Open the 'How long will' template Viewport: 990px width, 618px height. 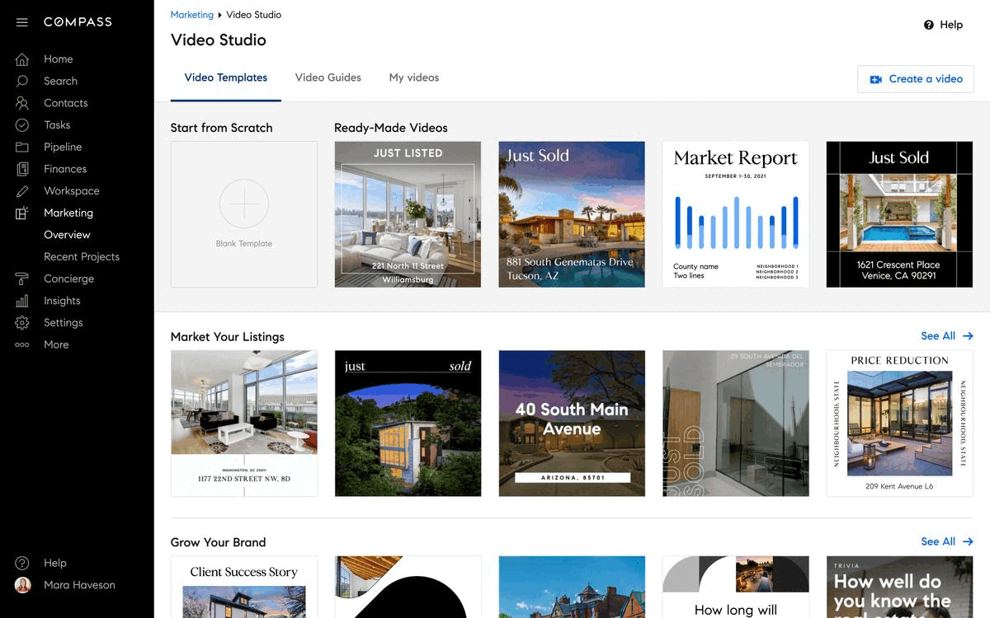click(x=736, y=587)
